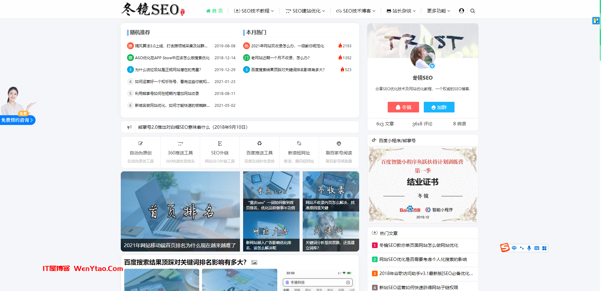Open the SEO外链 tool icon
This screenshot has width=601, height=291.
click(x=220, y=143)
